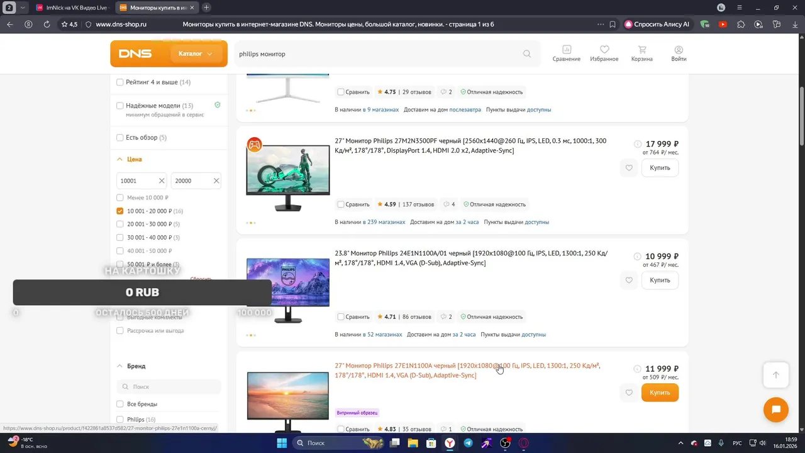Add Philips 27M2N3500PF to favorites heart
This screenshot has height=453, width=805.
pos(629,168)
